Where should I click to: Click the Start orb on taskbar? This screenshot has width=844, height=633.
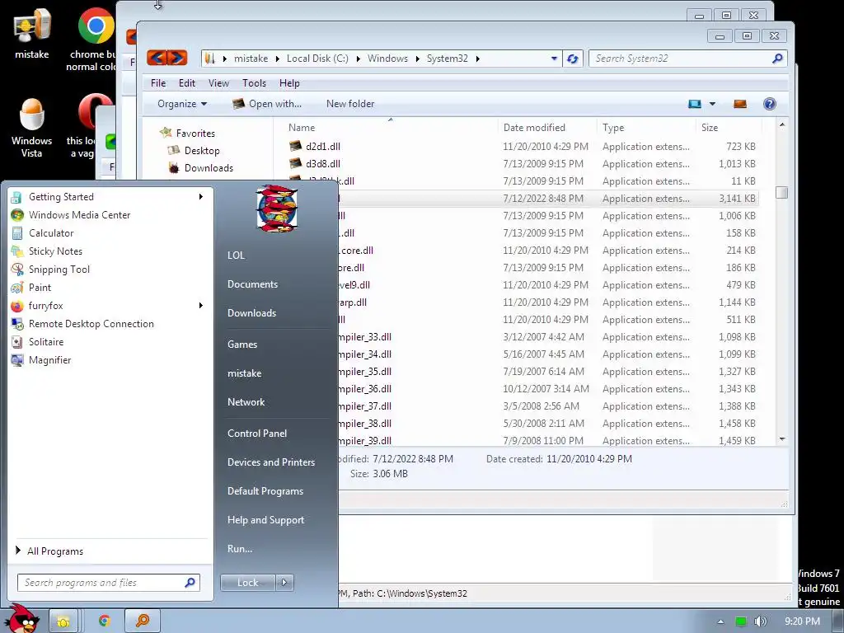click(x=22, y=619)
